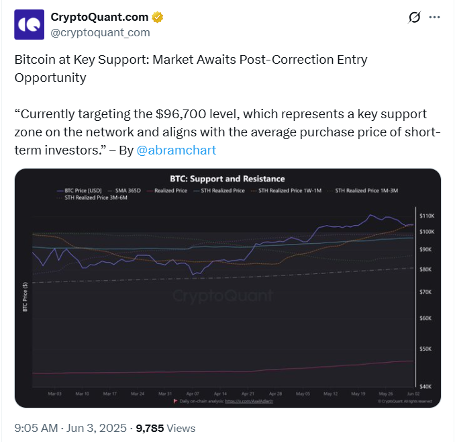Toggle STH Realized Price 1M-3M legend
This screenshot has width=455, height=442.
(x=366, y=191)
